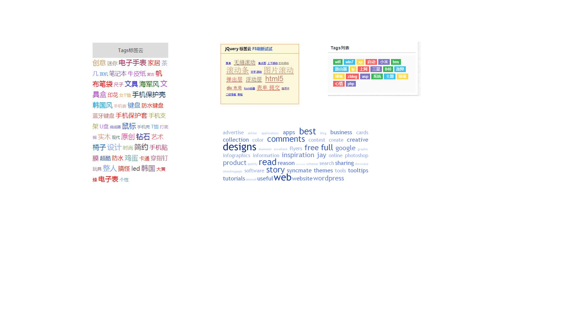Click the green 840 tag

(x=388, y=69)
